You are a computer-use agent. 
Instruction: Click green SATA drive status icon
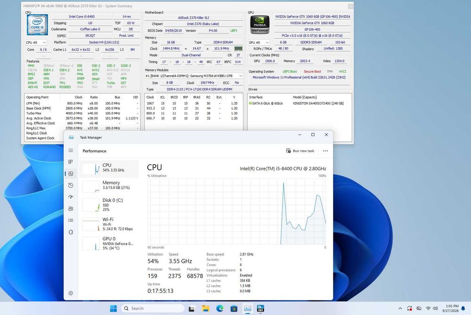(250, 103)
